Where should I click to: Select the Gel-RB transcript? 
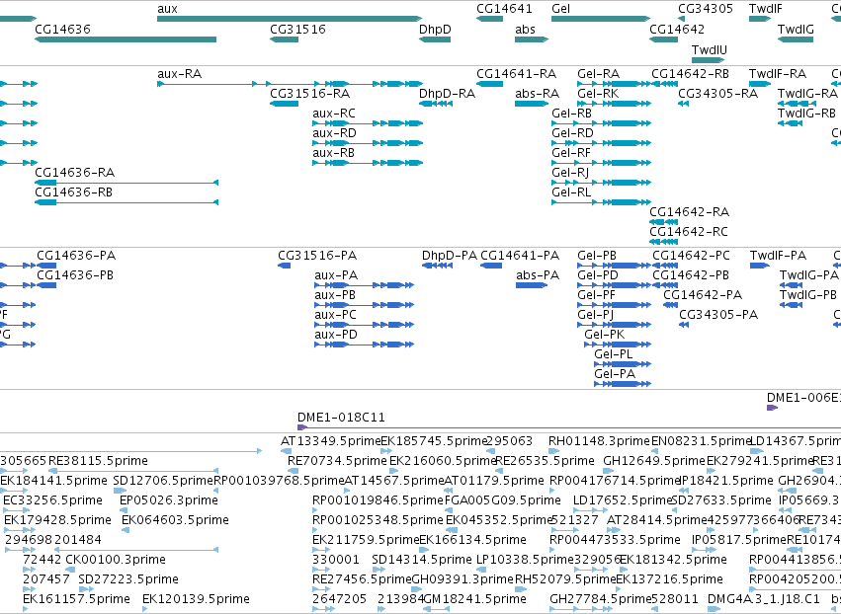tap(601, 123)
